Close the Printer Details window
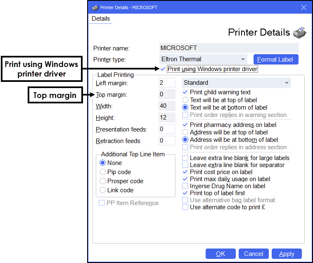The height and width of the screenshot is (263, 313). [304, 7]
